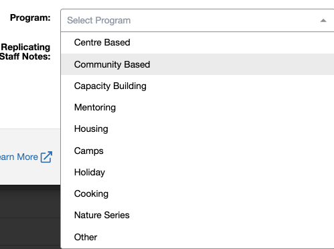
Task: Choose Centre Based from the program list
Action: coord(197,43)
